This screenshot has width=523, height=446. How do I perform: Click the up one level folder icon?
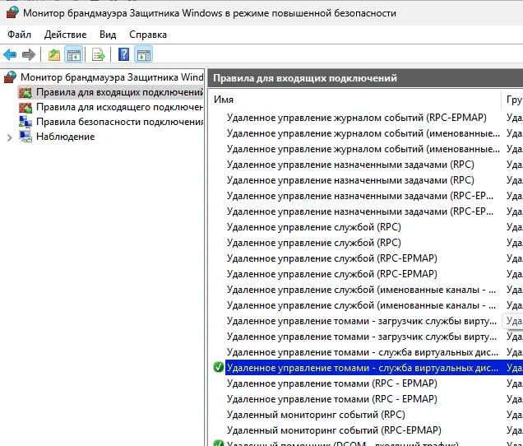[x=54, y=54]
